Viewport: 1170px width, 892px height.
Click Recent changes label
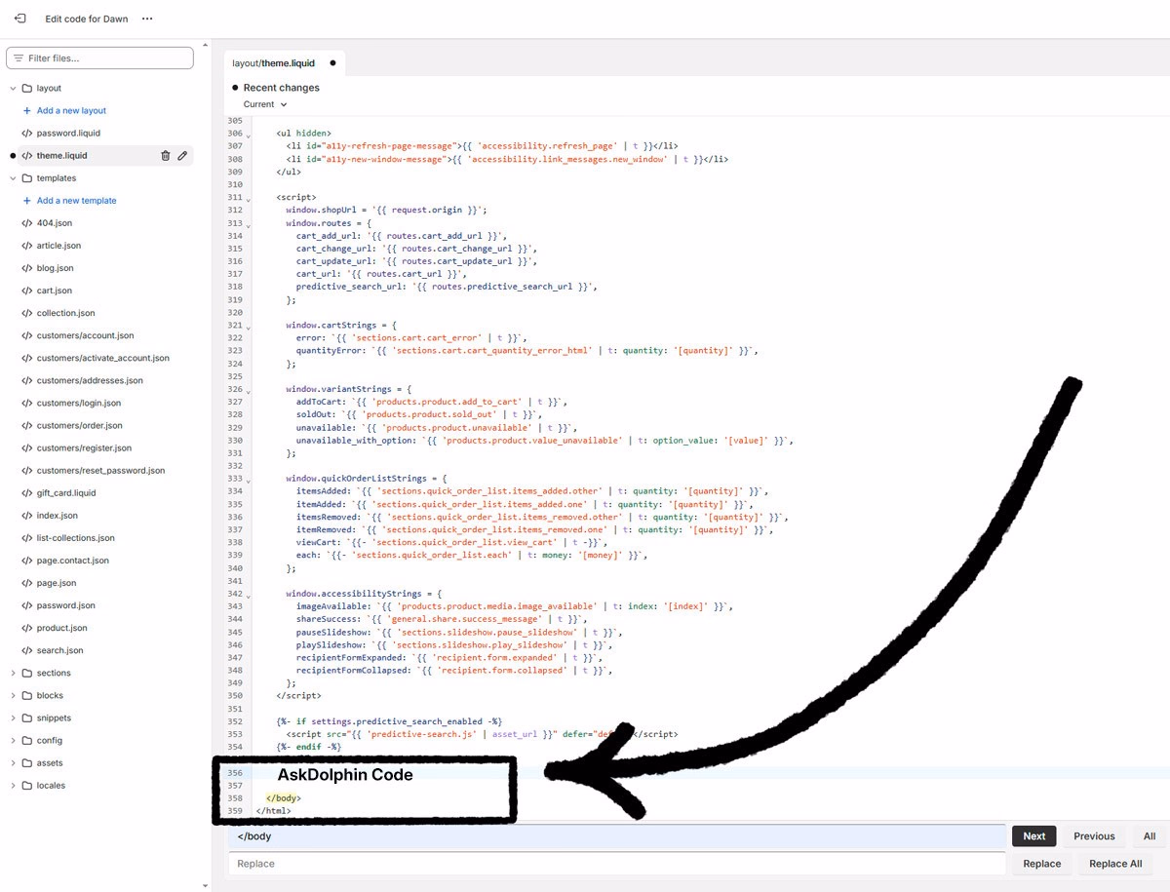(281, 88)
